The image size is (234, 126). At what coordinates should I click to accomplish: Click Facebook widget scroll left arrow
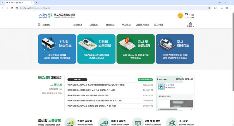[158, 109]
